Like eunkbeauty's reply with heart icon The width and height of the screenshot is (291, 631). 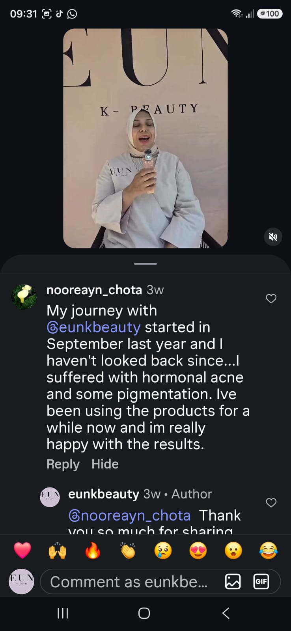pyautogui.click(x=271, y=502)
